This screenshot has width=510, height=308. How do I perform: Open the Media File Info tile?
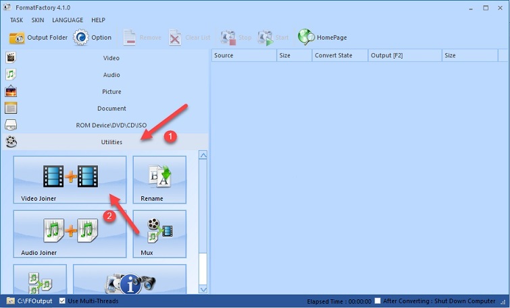129,279
